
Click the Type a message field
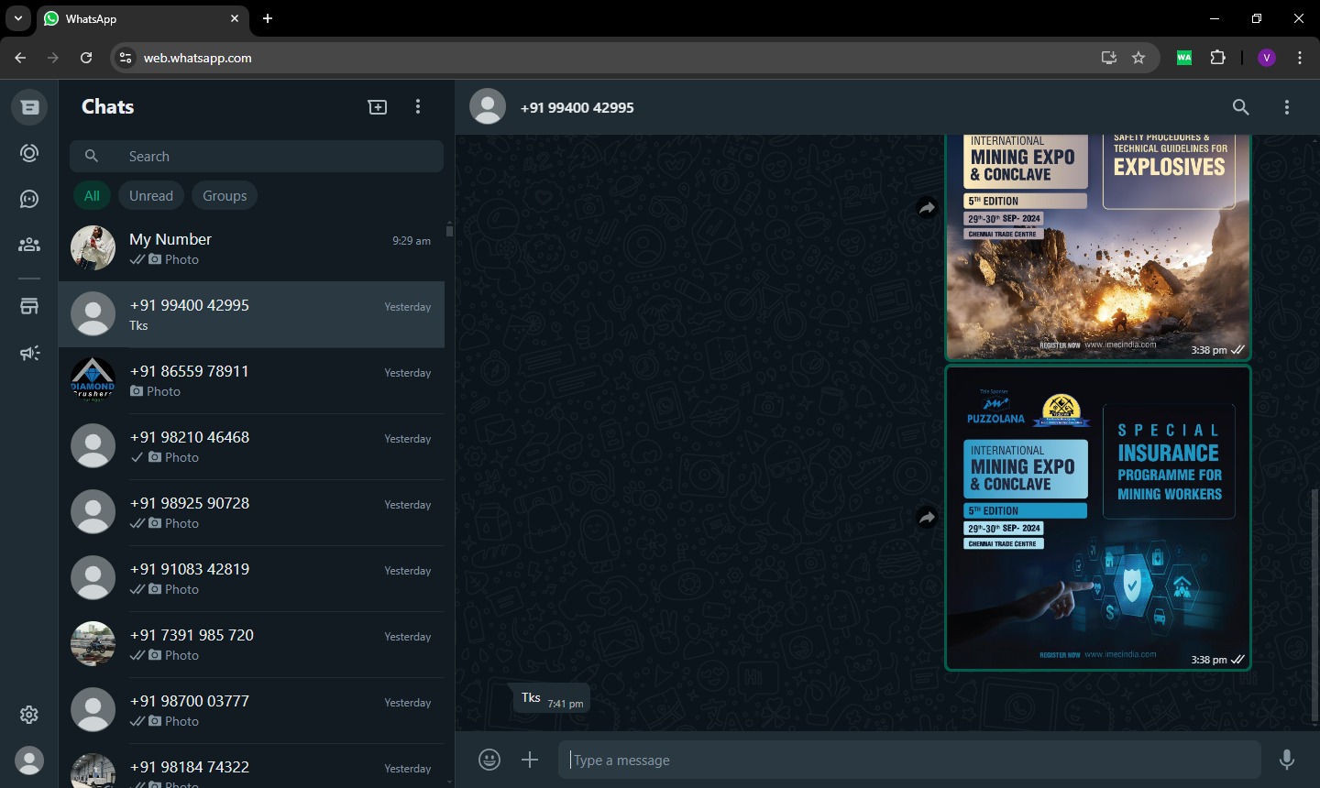pos(909,760)
